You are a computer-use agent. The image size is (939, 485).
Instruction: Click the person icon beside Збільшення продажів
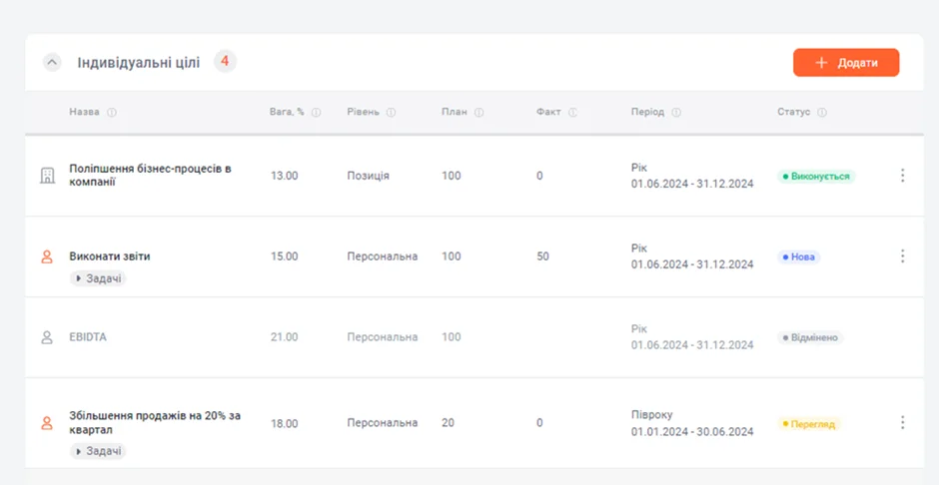46,423
